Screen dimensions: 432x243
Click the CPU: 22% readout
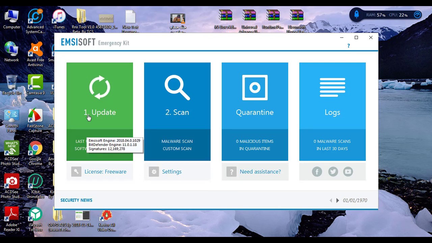(398, 15)
